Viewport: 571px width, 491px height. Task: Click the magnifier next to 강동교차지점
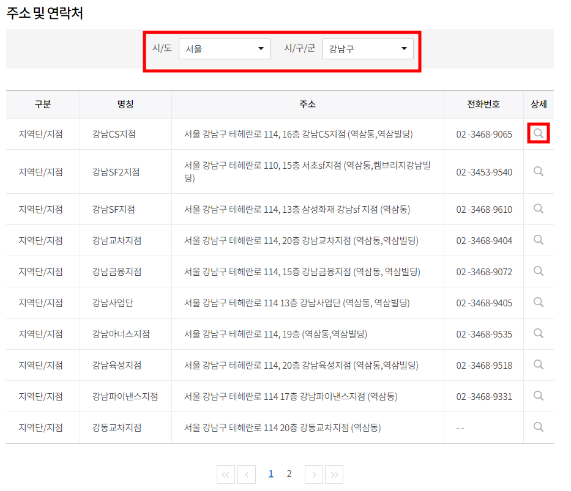pyautogui.click(x=538, y=428)
